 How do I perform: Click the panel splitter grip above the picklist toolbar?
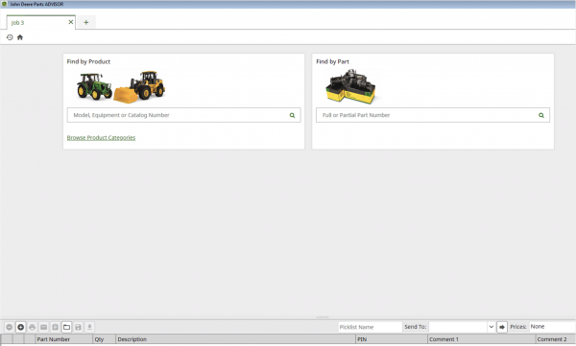pos(323,317)
